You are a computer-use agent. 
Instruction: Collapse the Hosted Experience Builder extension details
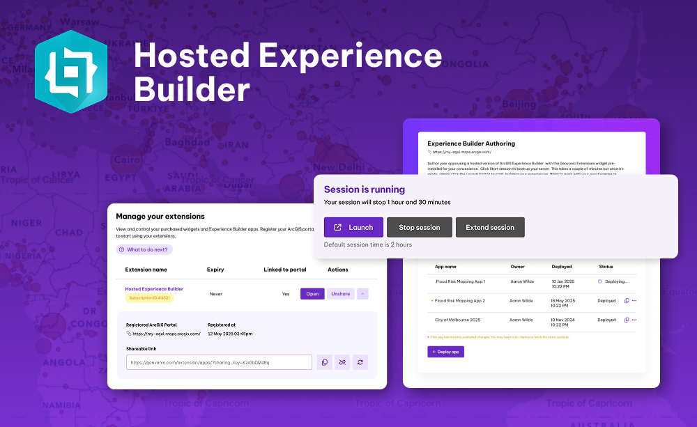tap(362, 294)
